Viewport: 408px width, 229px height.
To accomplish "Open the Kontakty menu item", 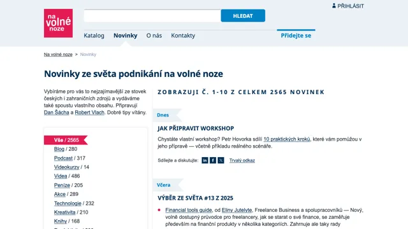I will pos(183,36).
